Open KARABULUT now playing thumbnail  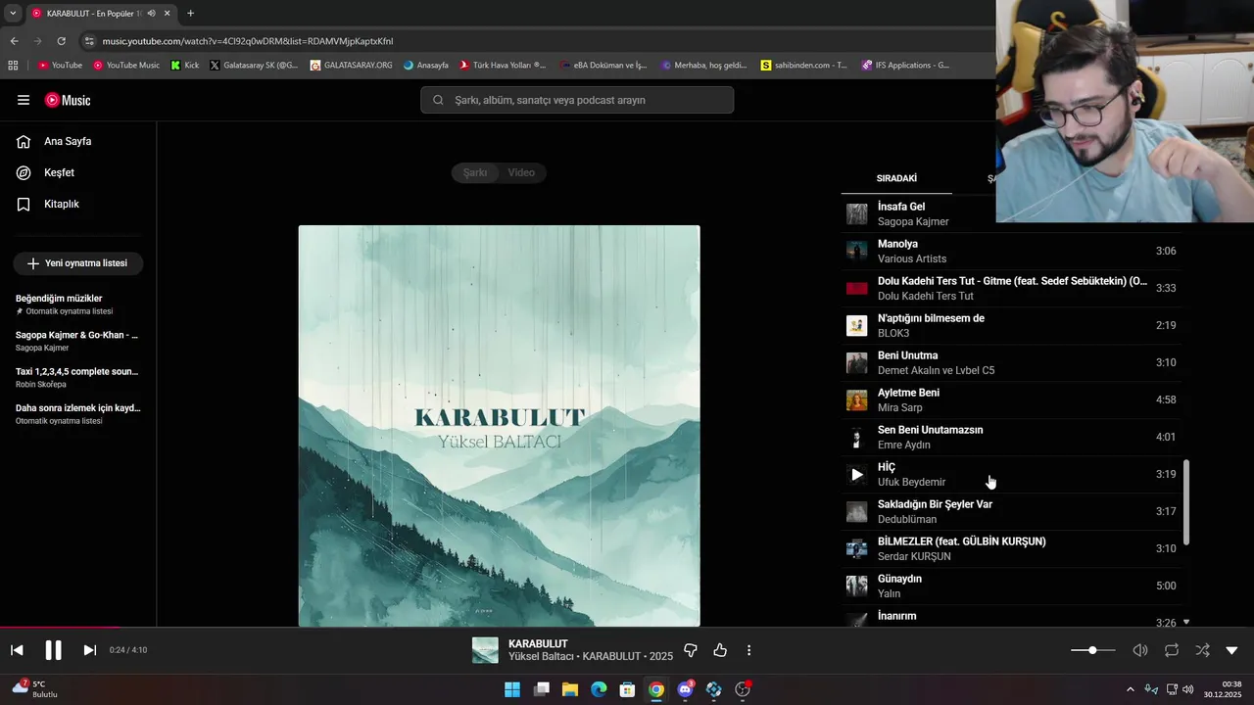tap(485, 650)
